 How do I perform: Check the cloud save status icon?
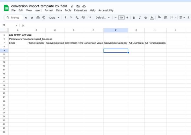pyautogui.click(x=84, y=6)
